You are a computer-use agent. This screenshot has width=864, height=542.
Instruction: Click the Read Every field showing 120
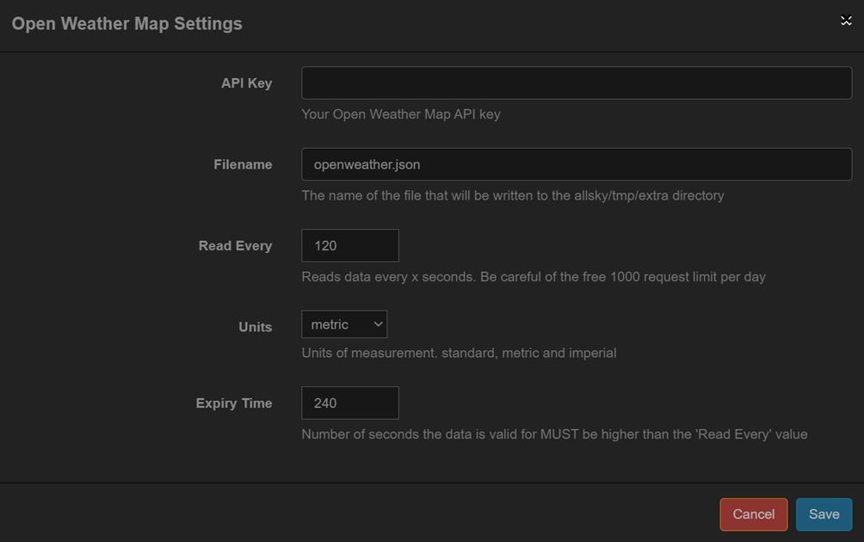tap(349, 245)
